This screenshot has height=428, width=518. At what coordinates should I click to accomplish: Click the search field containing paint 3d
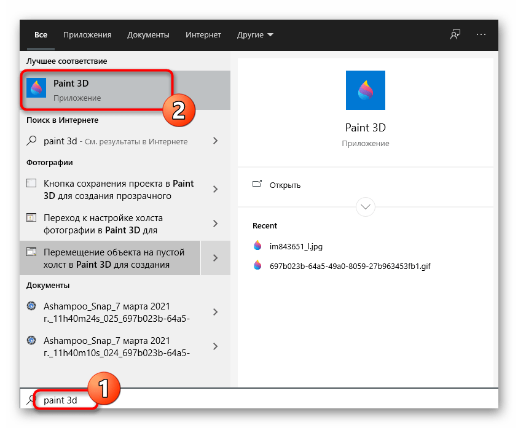pyautogui.click(x=246, y=400)
